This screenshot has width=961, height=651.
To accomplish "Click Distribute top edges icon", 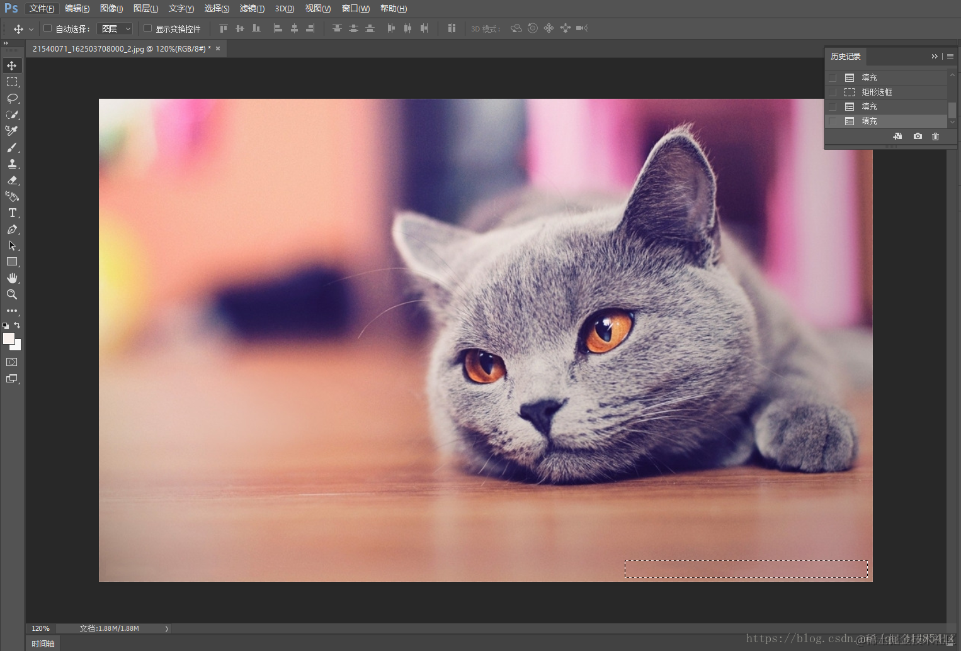I will pyautogui.click(x=337, y=28).
